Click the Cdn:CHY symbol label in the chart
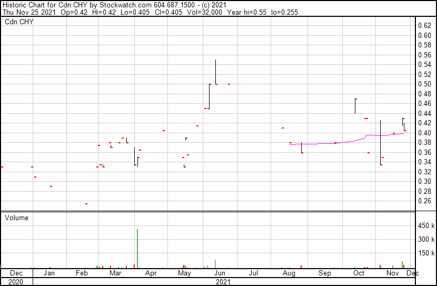 [x=19, y=22]
